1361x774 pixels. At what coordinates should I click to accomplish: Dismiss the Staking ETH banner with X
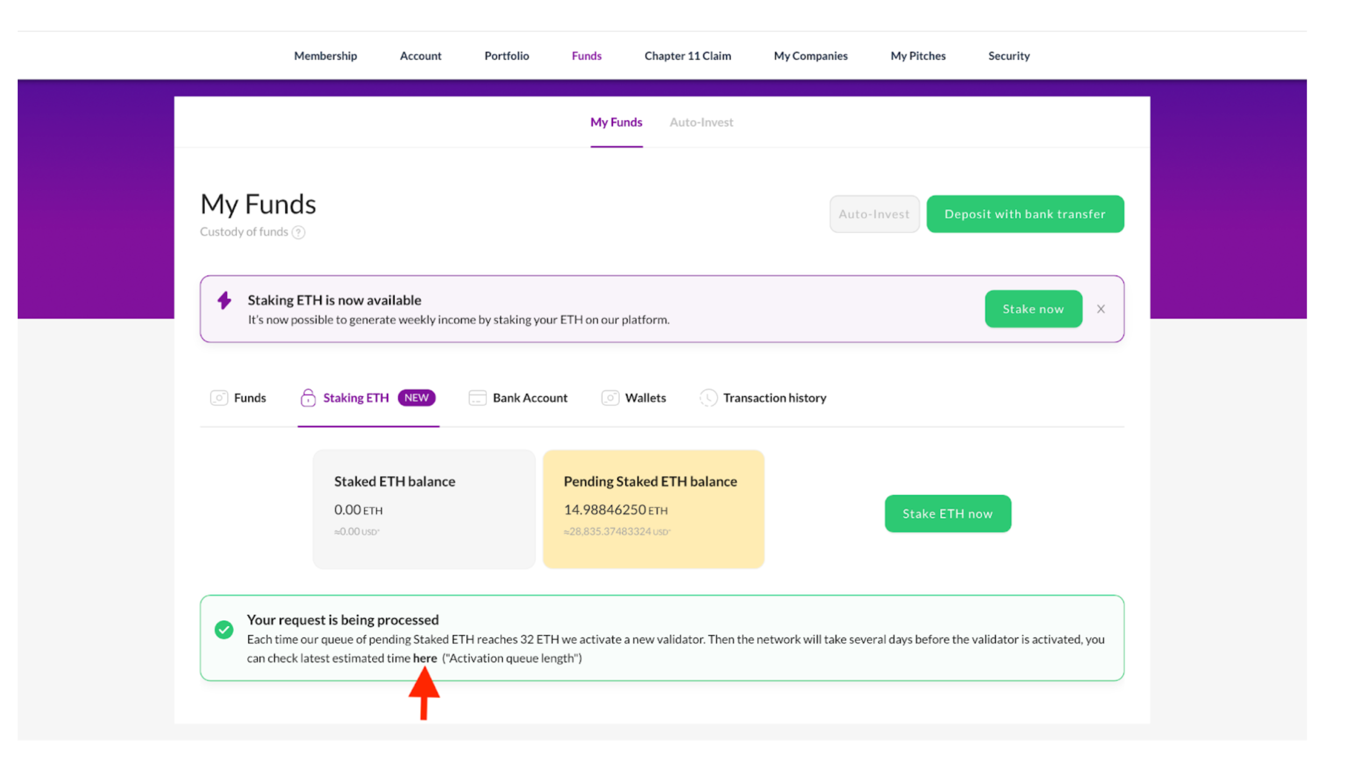pos(1101,309)
